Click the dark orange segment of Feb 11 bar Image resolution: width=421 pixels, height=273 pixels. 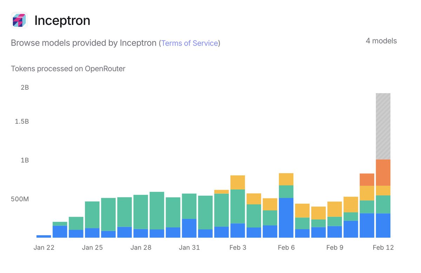coord(367,180)
